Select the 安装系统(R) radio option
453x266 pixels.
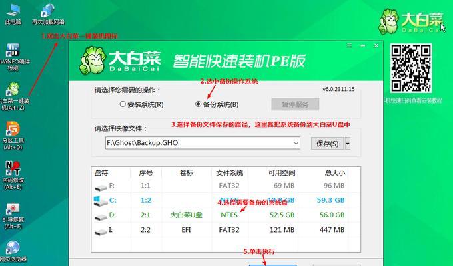(x=141, y=104)
